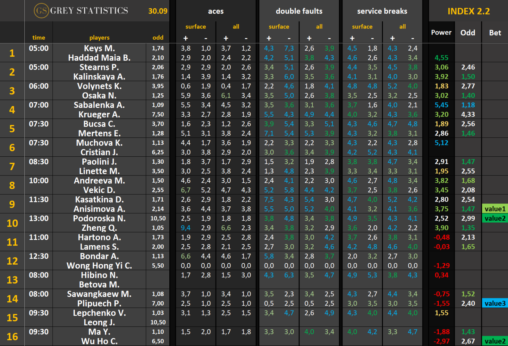Click match row number 1
The width and height of the screenshot is (508, 346).
(12, 53)
